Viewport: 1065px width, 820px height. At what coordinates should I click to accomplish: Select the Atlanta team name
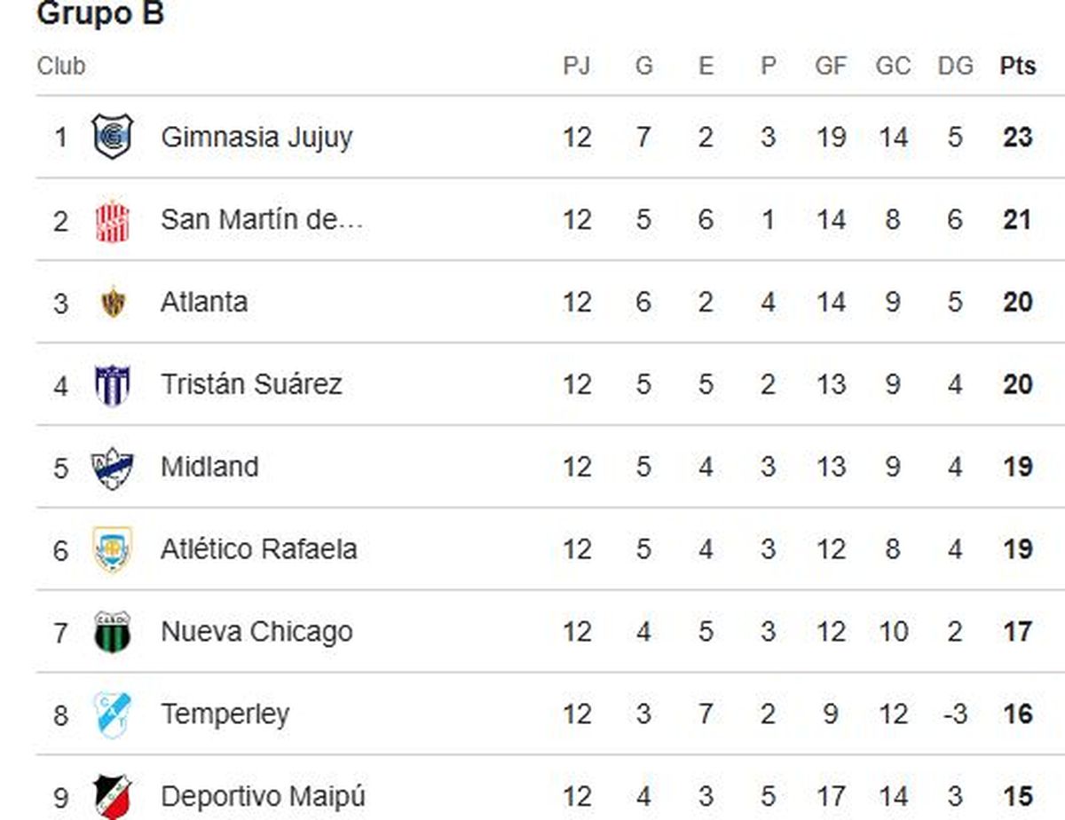(x=204, y=302)
